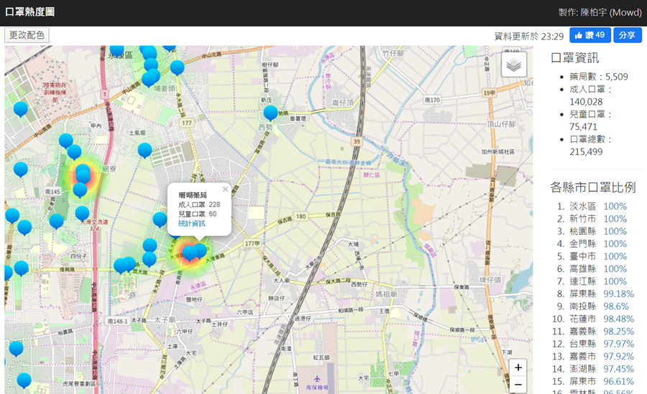Click the Facebook 讚 like button
This screenshot has height=394, width=647.
(x=590, y=35)
